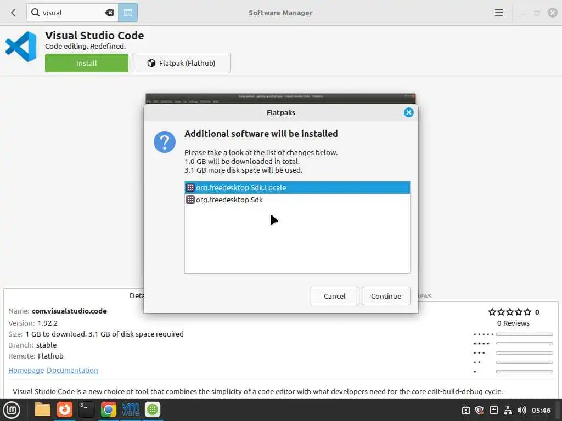Launch Firefox from the taskbar
Image resolution: width=562 pixels, height=421 pixels.
click(x=65, y=410)
